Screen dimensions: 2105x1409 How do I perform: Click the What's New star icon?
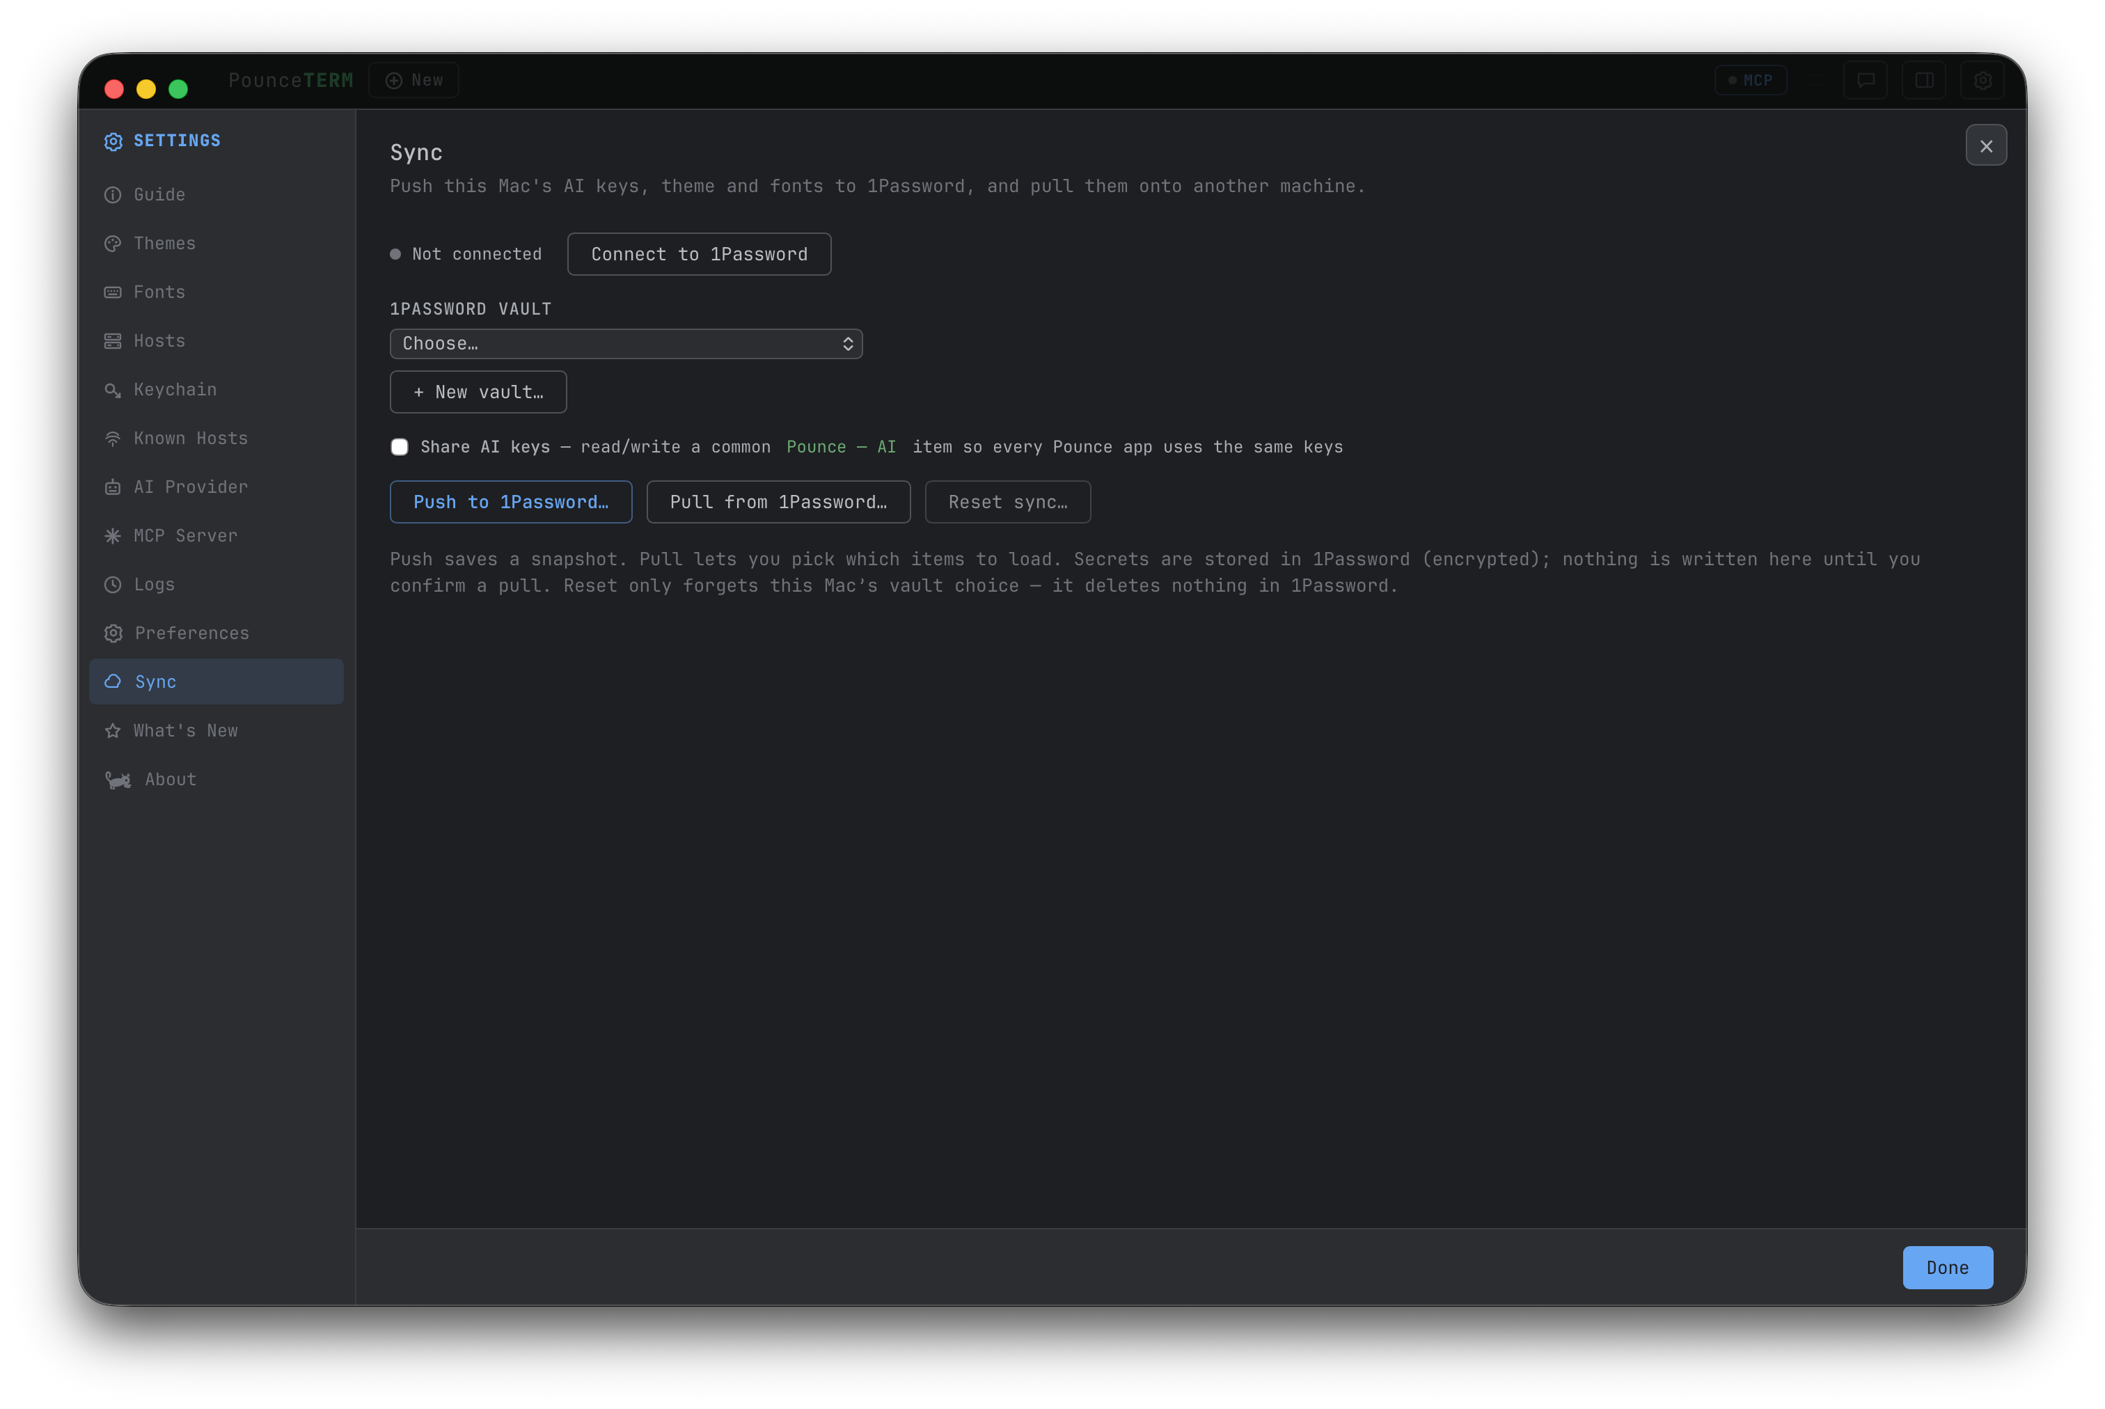pyautogui.click(x=112, y=730)
